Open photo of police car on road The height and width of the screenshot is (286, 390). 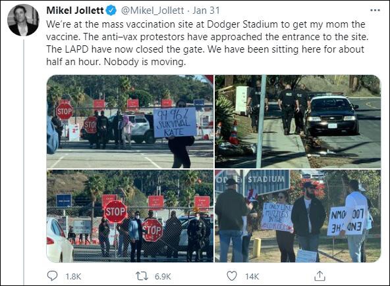(298, 122)
